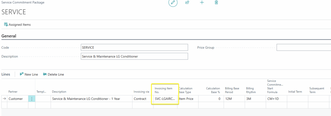
Task: Click the plus icon to create new
Action: click(202, 3)
